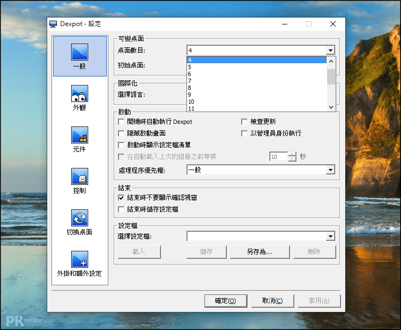The image size is (401, 330).
Task: Select 11 in the desktop count list
Action: click(257, 108)
